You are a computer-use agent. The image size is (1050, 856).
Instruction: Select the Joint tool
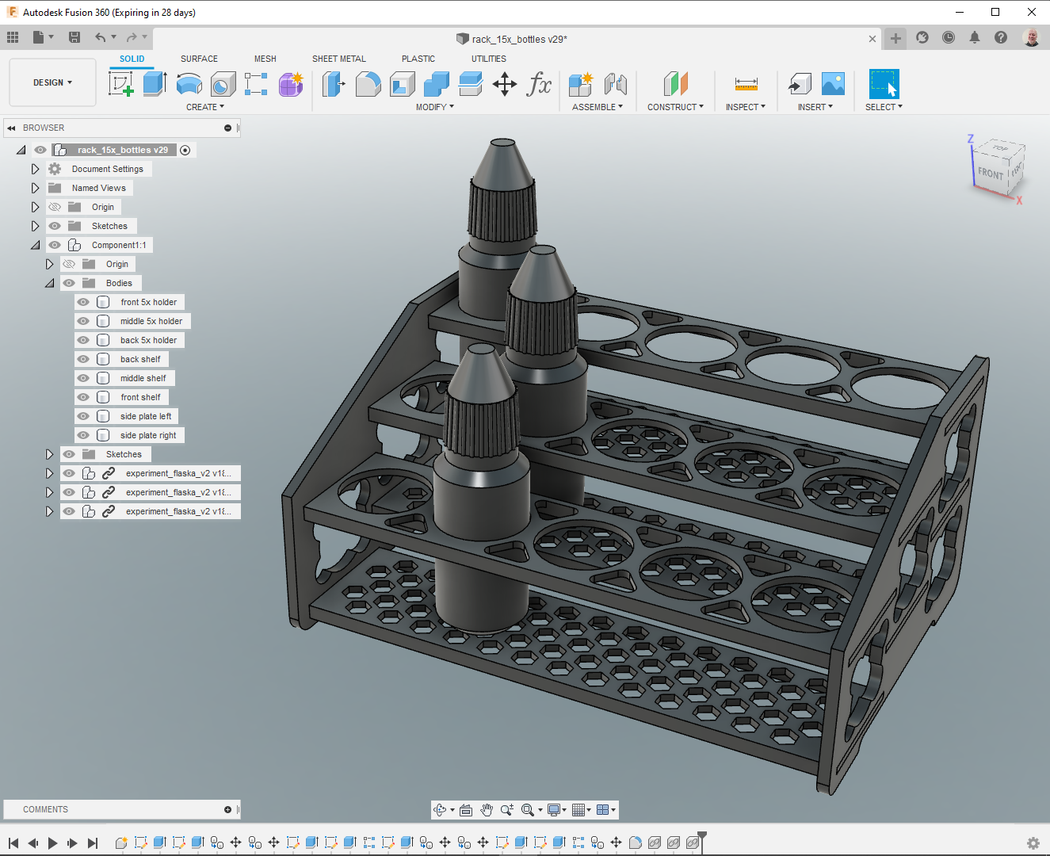pos(617,83)
